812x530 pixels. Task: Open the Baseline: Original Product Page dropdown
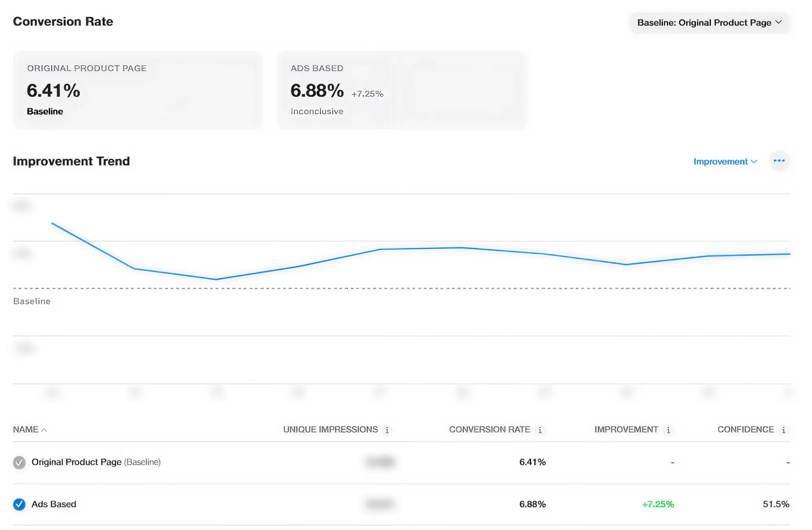(709, 22)
